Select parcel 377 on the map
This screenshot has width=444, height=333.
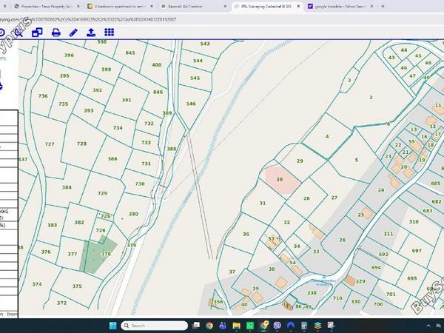click(73, 254)
